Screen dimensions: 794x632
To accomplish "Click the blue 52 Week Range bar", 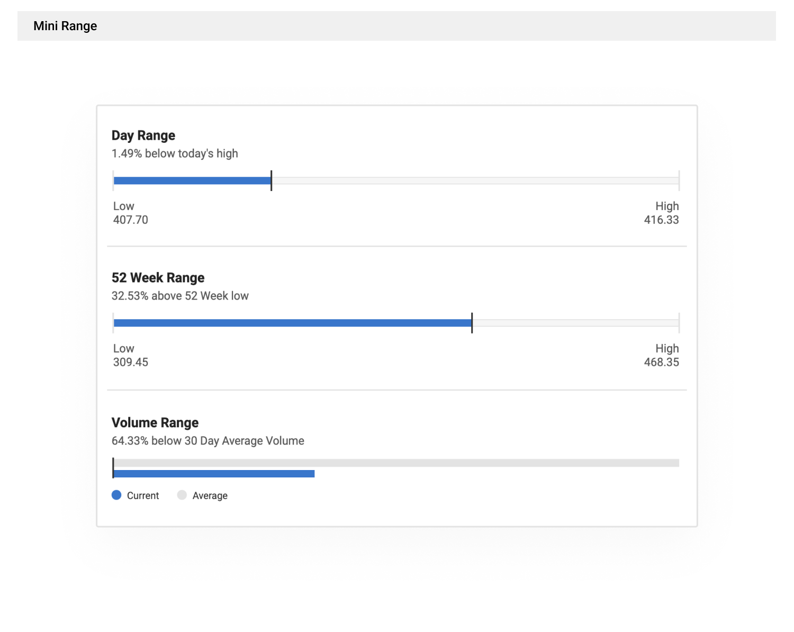I will [292, 323].
